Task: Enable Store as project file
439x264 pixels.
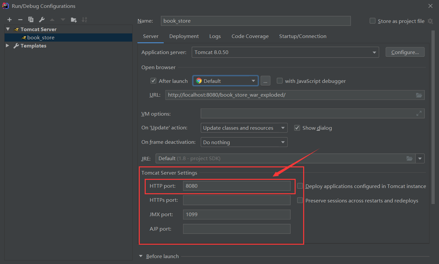Action: (372, 21)
